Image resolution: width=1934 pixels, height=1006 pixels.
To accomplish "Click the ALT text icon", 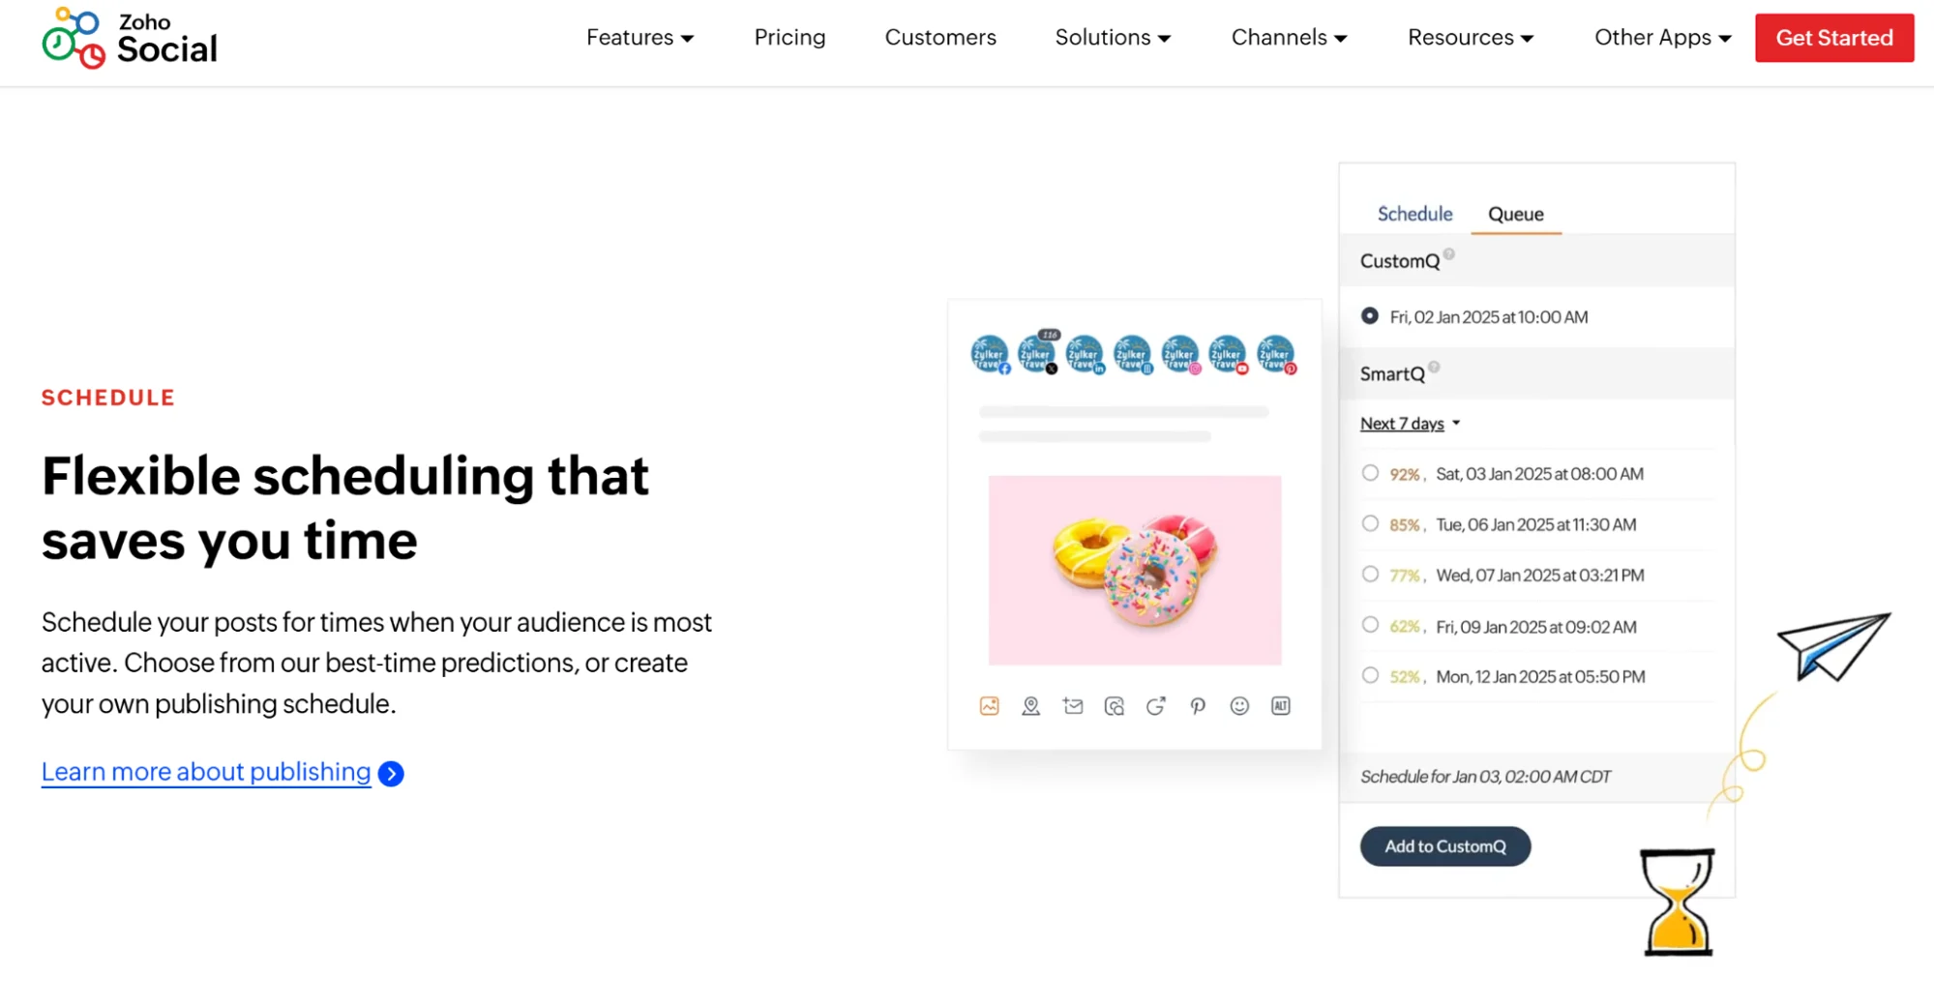I will tap(1281, 706).
